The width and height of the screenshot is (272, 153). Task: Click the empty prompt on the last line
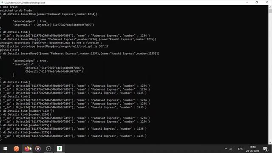(x=1, y=139)
